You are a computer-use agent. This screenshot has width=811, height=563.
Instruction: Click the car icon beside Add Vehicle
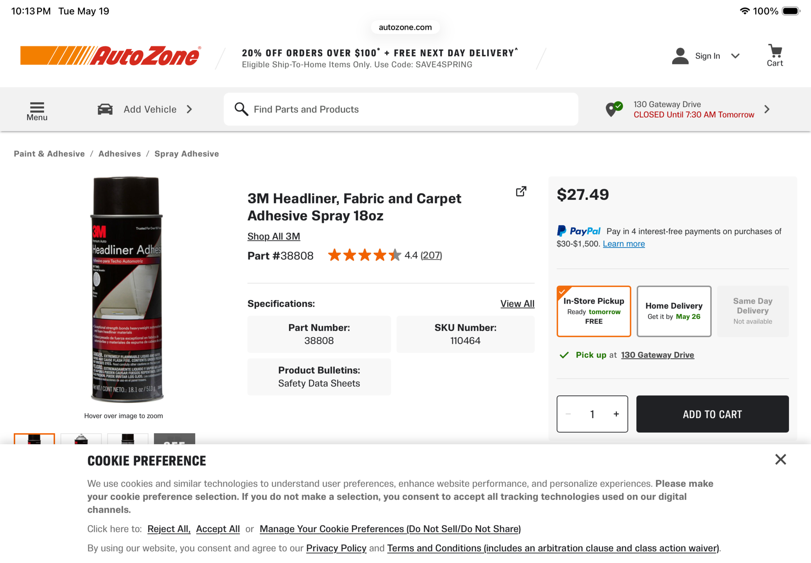[105, 109]
